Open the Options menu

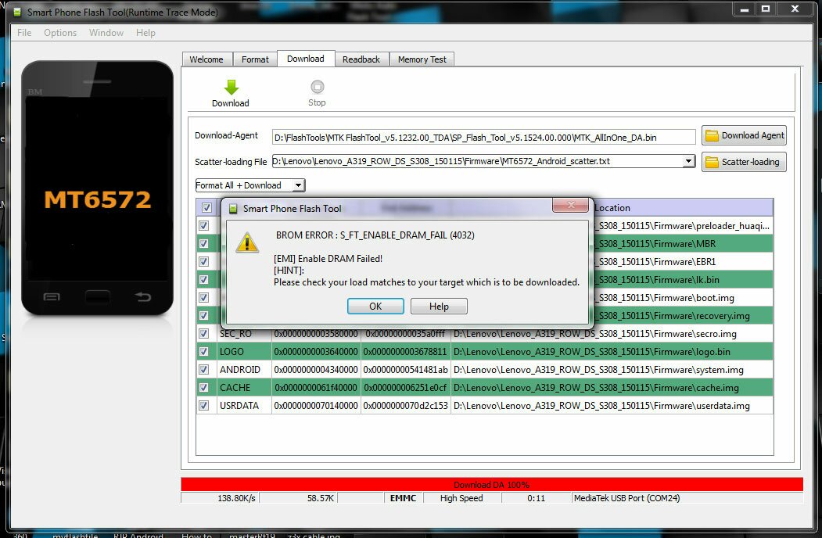click(60, 33)
